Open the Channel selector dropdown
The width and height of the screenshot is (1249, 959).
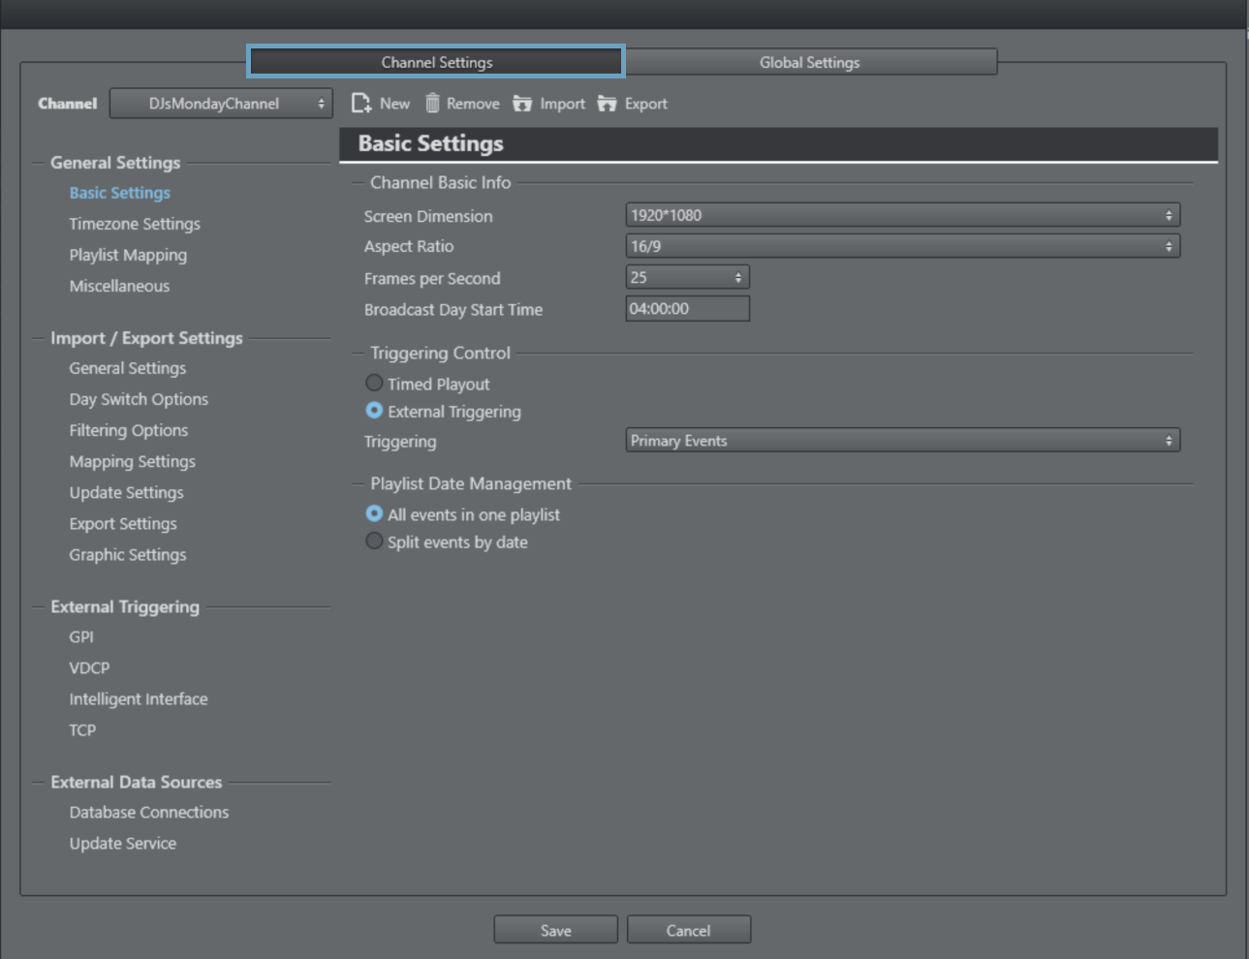click(x=221, y=104)
